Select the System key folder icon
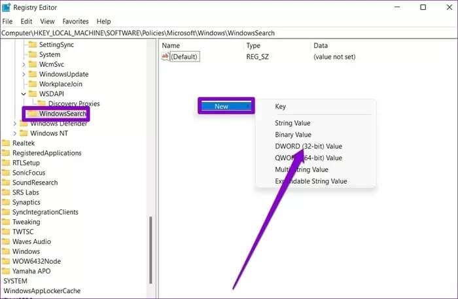The height and width of the screenshot is (299, 458). [33, 54]
